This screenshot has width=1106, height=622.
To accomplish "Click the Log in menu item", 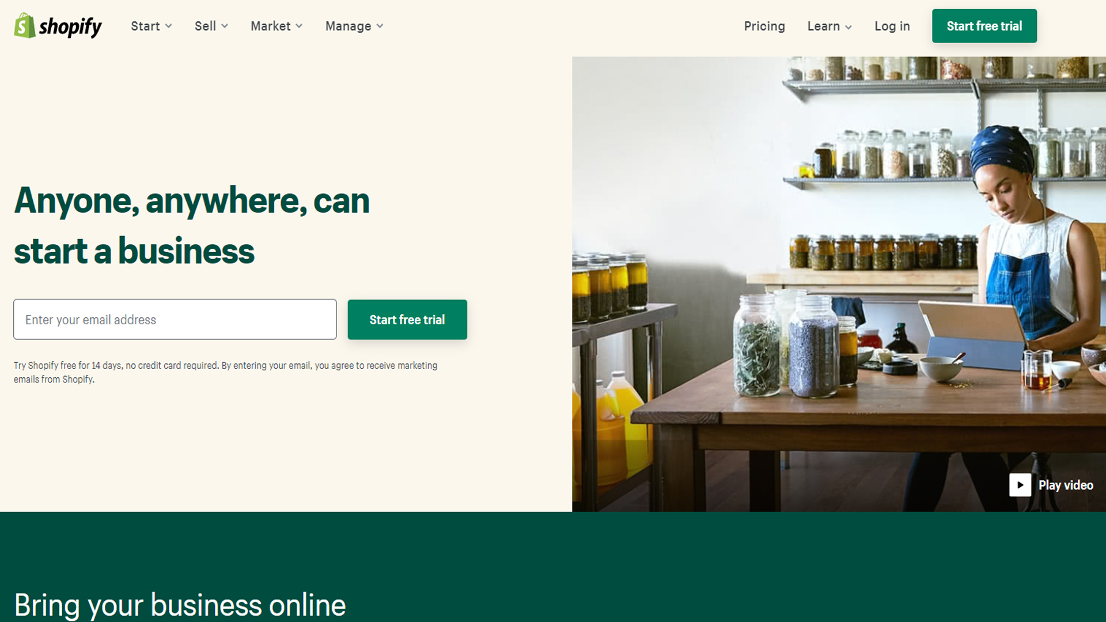I will tap(892, 26).
